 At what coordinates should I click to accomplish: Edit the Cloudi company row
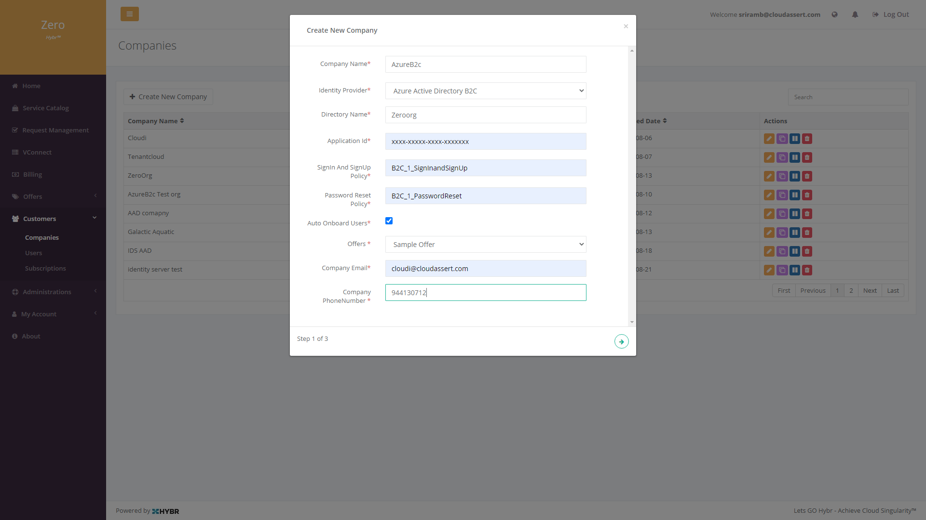(769, 139)
